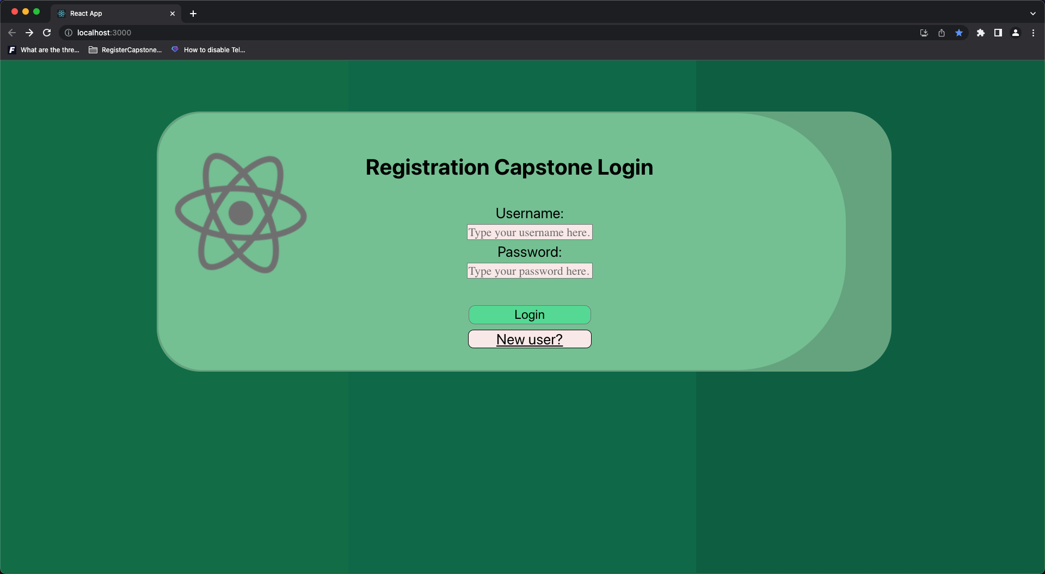This screenshot has width=1045, height=574.
Task: Click the green Login button
Action: pyautogui.click(x=530, y=314)
